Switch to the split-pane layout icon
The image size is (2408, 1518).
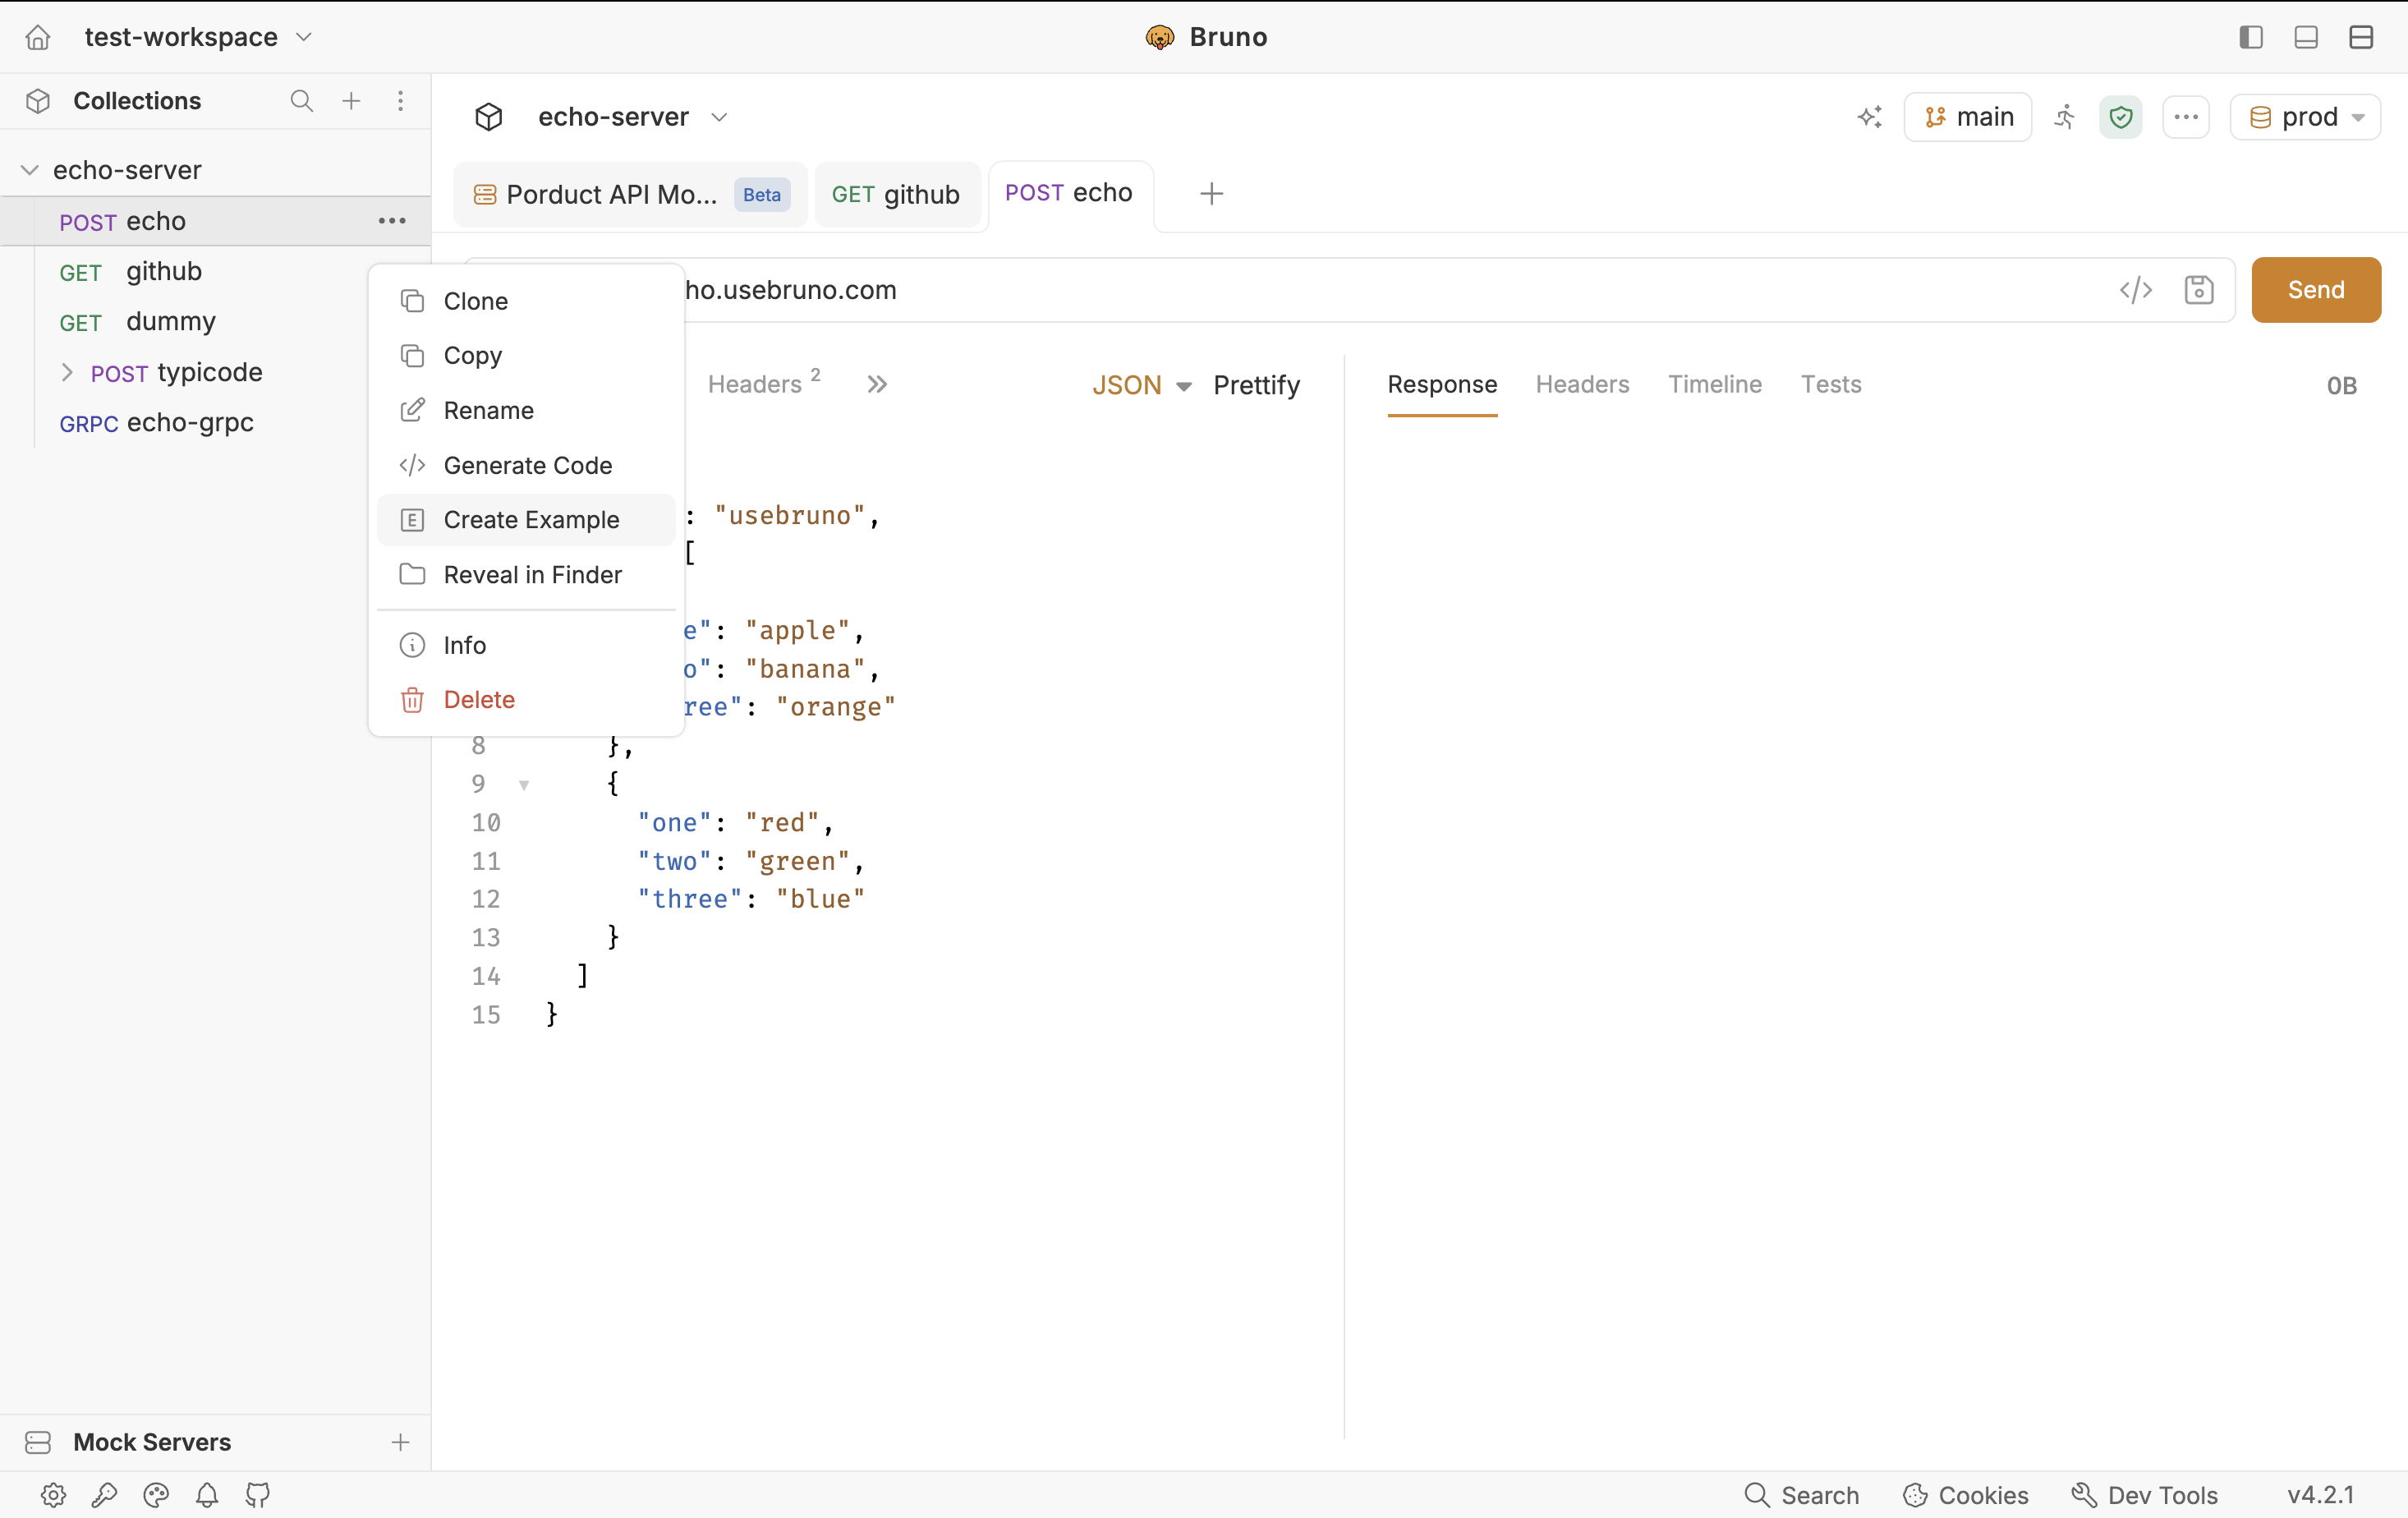2361,37
